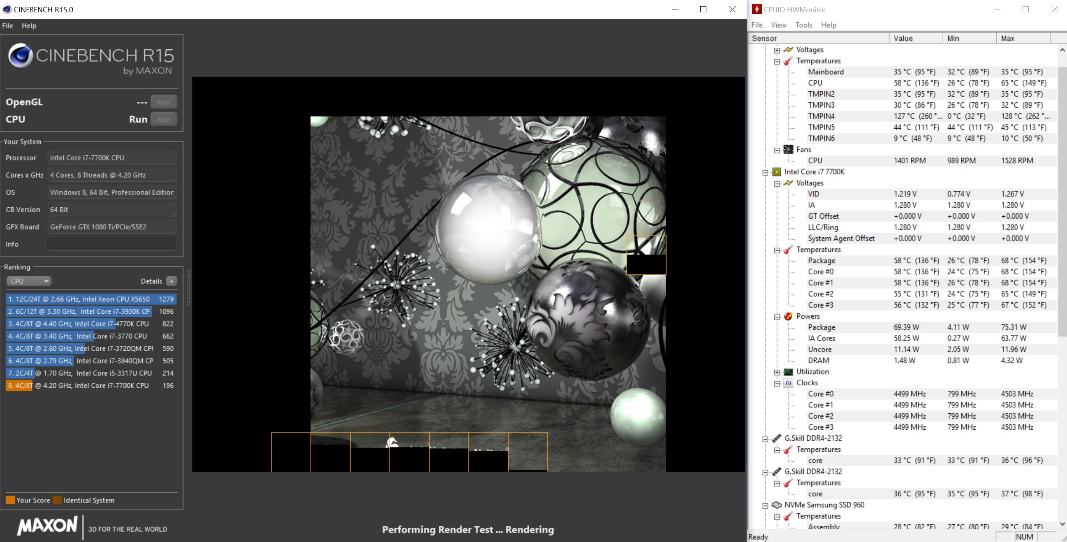This screenshot has height=542, width=1067.
Task: Click the Details arrow button in Ranking
Action: click(x=171, y=281)
